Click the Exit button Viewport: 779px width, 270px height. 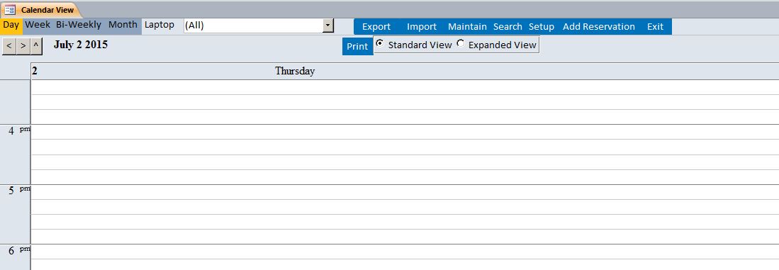pyautogui.click(x=655, y=27)
